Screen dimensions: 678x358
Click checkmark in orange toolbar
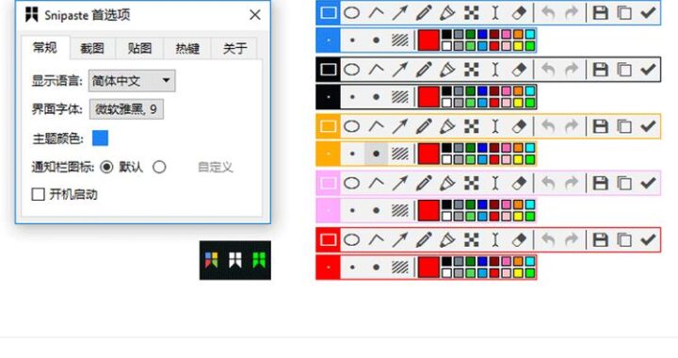tap(648, 126)
